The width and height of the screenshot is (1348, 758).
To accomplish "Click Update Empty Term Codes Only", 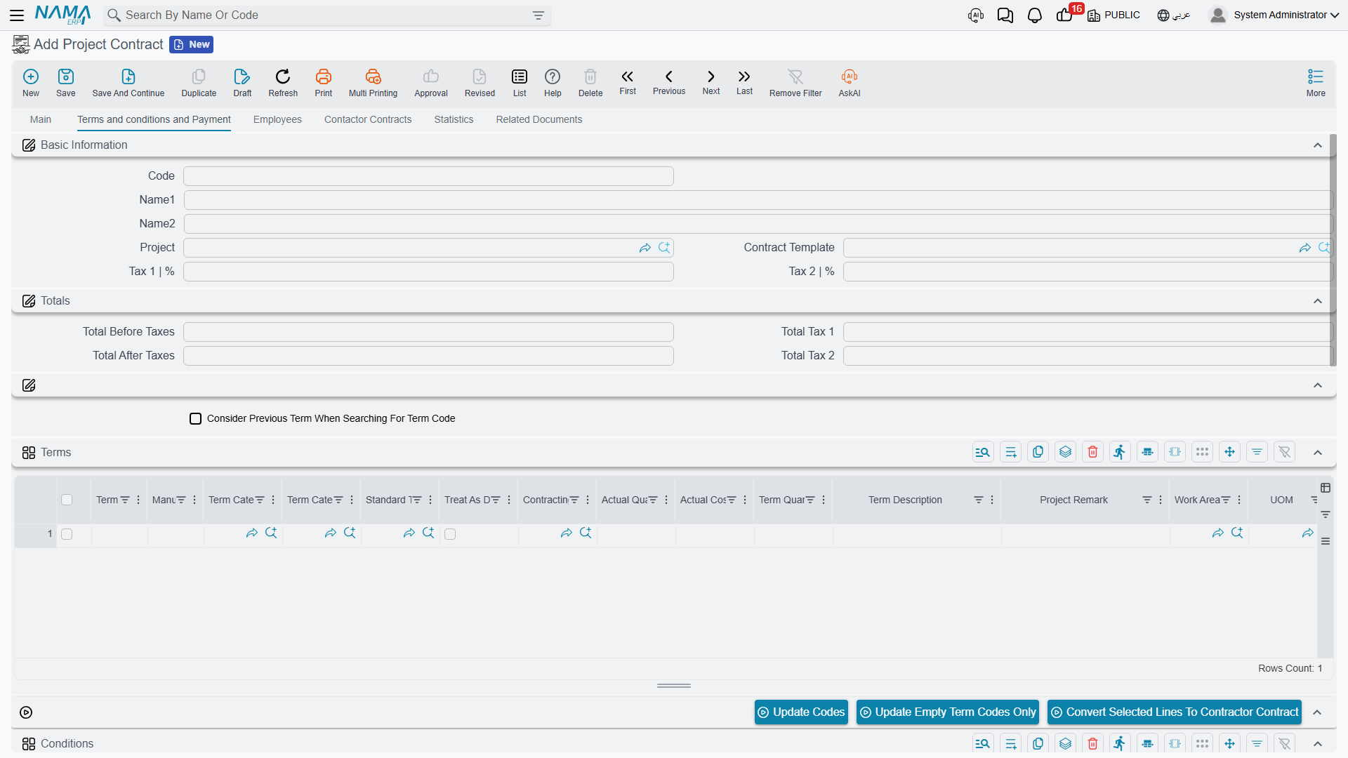I will coord(948,712).
